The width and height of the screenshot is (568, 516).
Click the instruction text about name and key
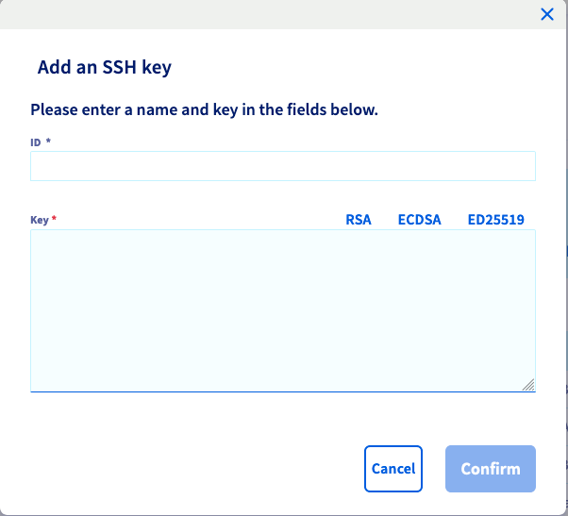pos(204,109)
